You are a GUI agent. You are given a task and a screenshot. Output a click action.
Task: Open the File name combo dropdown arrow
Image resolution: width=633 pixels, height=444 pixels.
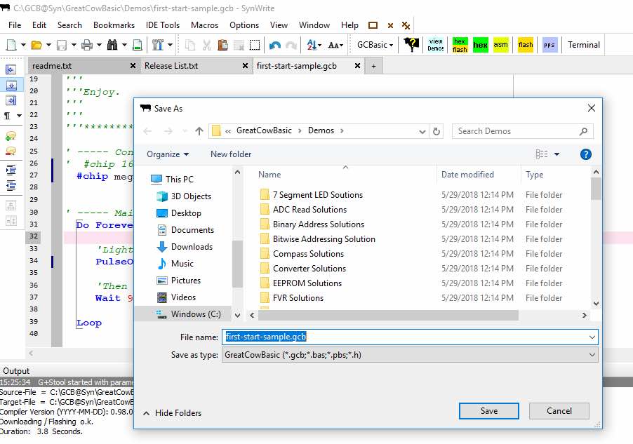tap(592, 337)
